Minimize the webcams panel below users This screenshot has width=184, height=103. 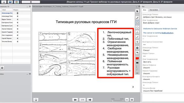tap(27, 74)
